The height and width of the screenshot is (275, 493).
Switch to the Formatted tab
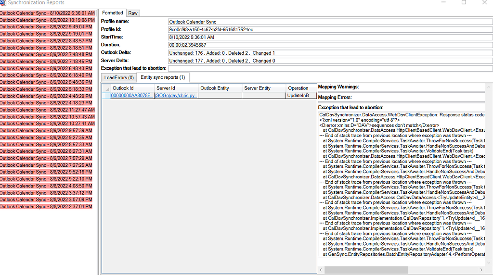(113, 12)
